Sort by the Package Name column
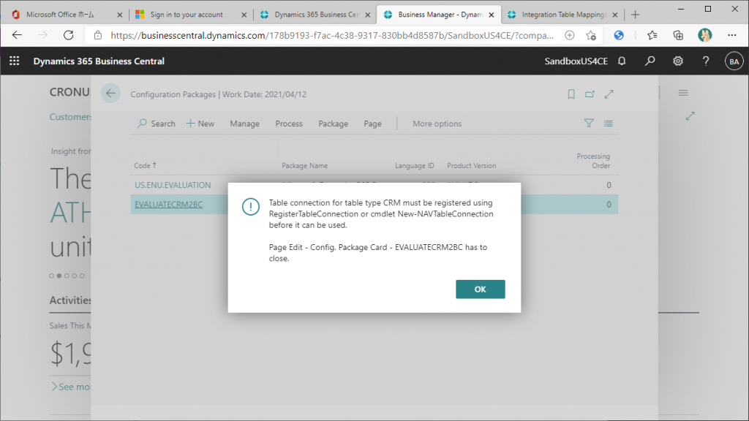 click(x=305, y=166)
